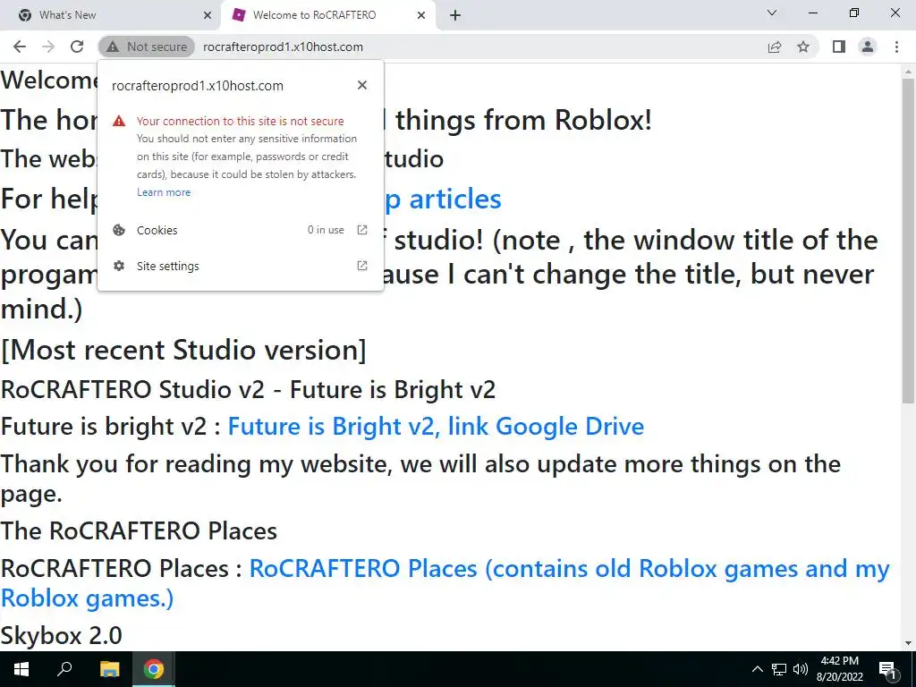
Task: Open the network icon in system tray
Action: point(779,669)
